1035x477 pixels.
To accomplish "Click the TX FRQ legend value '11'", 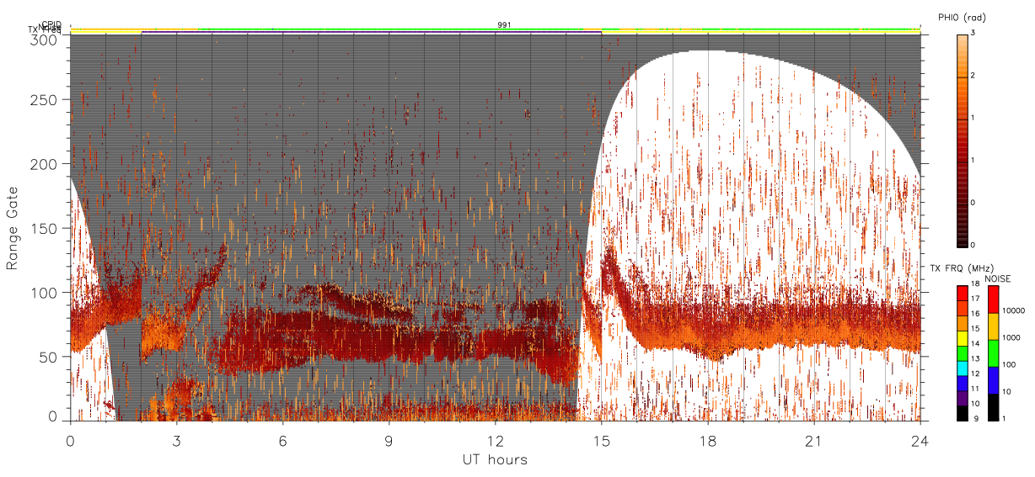I will coord(974,389).
